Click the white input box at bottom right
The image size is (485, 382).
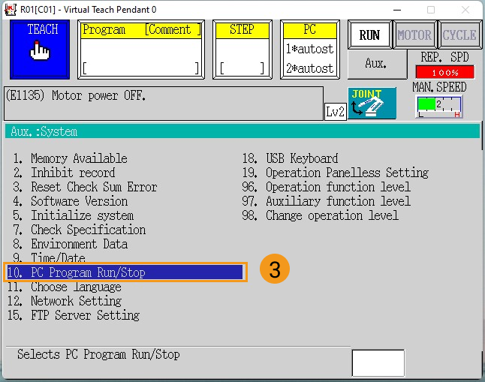pyautogui.click(x=378, y=362)
